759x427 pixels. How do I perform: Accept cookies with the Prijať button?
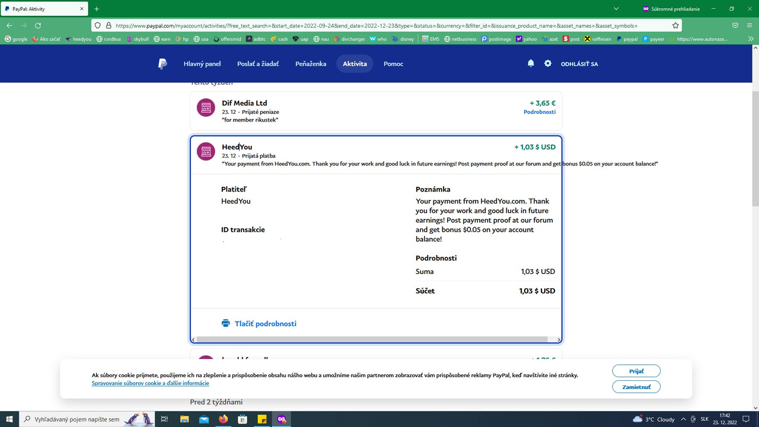pyautogui.click(x=636, y=371)
